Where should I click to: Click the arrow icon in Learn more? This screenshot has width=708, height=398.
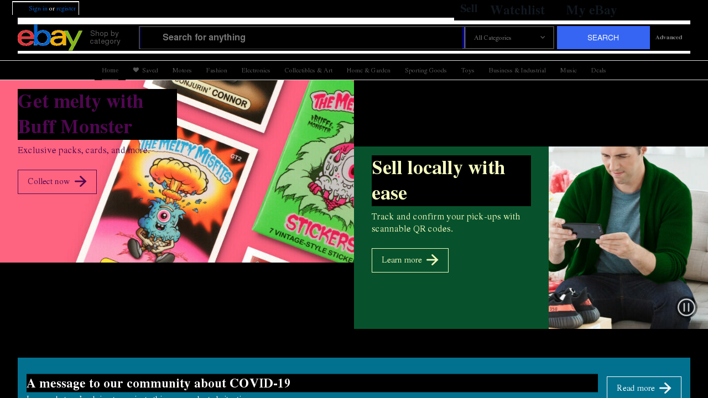pyautogui.click(x=433, y=260)
